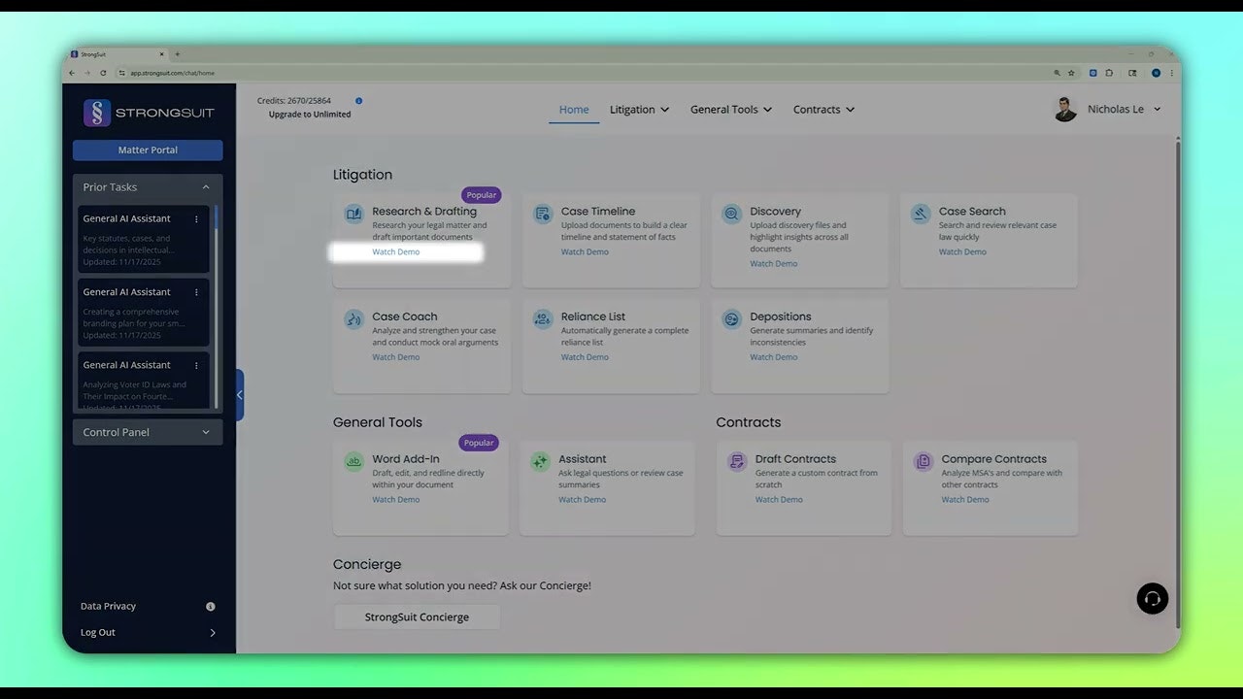Open the support headset chat button
Screen dimensions: 1243x699
click(x=1153, y=598)
